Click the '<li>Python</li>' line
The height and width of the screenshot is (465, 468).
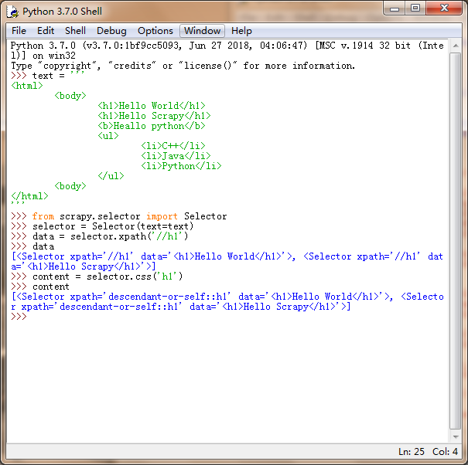click(182, 166)
